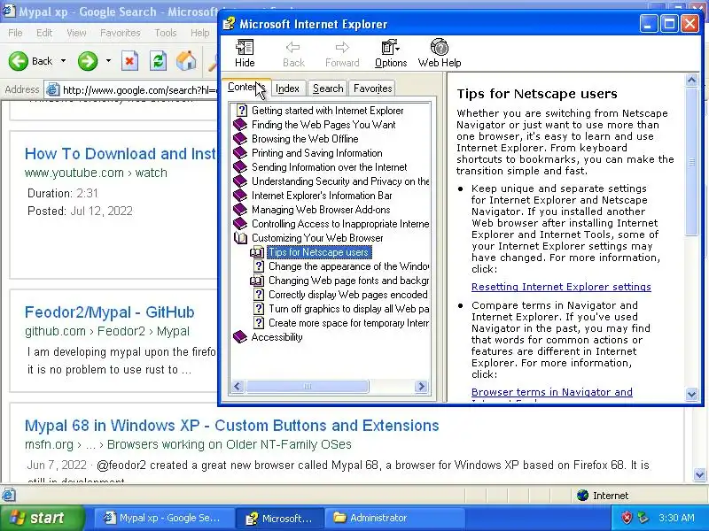Click the horizontal scrollbar thumb in Contents pane
The height and width of the screenshot is (531, 709).
[x=308, y=386]
